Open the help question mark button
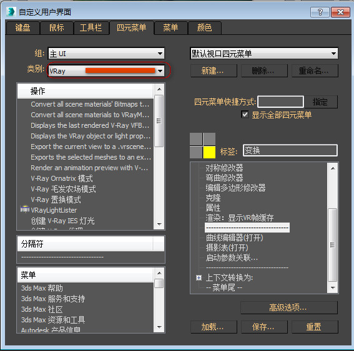Viewport: 354px width, 351px height. 320,12
